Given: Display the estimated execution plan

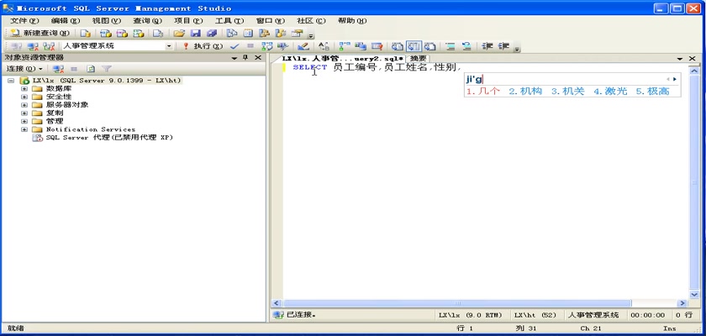Looking at the screenshot, I should pyautogui.click(x=267, y=46).
